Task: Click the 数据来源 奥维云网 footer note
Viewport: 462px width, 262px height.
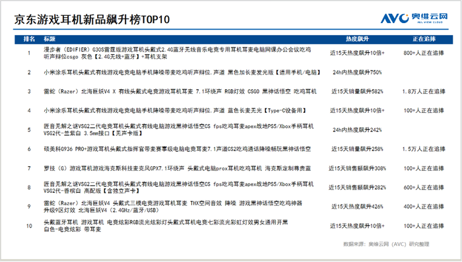Action: click(386, 244)
